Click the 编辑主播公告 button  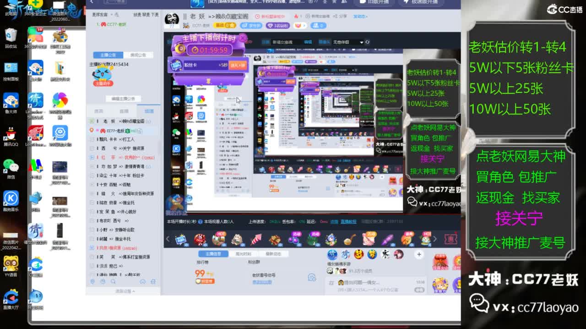click(x=123, y=99)
